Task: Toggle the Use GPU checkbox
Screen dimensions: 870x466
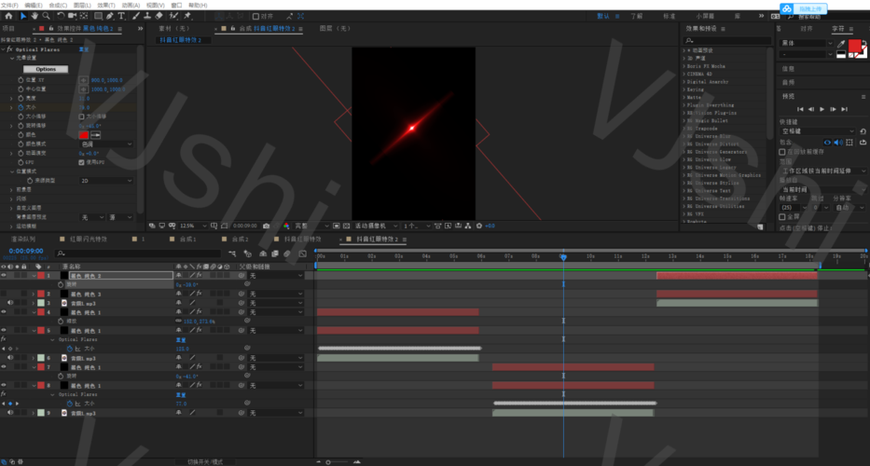Action: point(81,162)
